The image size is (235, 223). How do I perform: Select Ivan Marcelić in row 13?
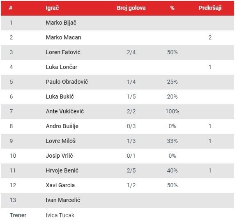coord(63,200)
